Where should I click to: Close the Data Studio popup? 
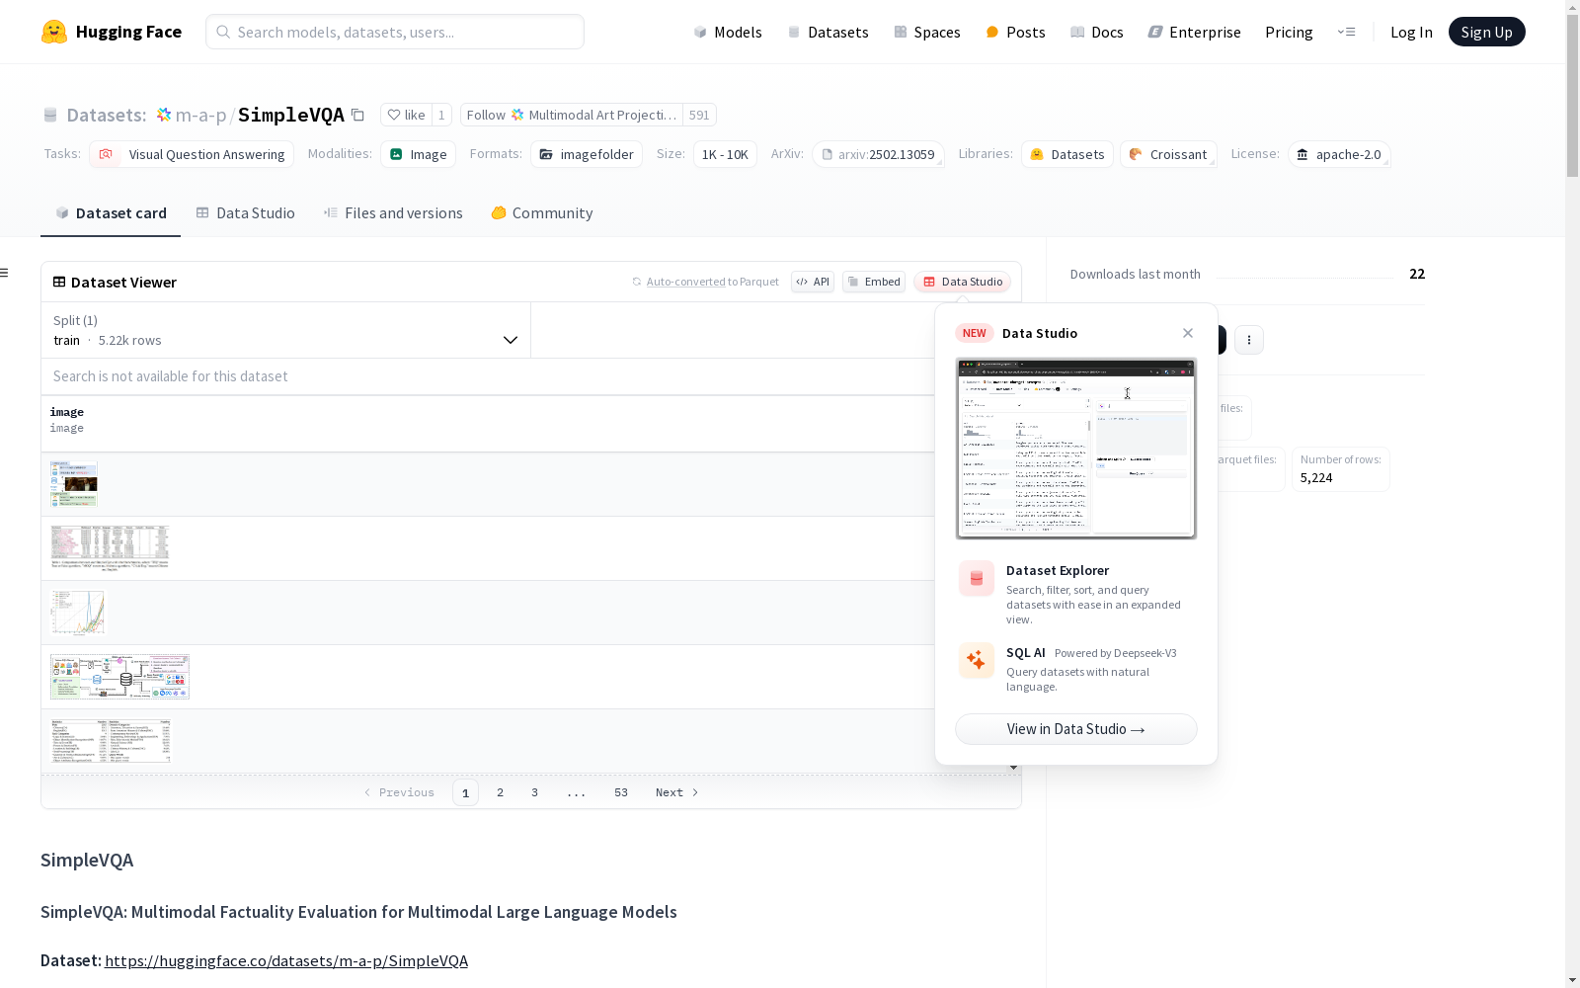click(x=1188, y=333)
